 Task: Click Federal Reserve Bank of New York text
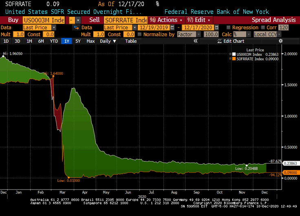click(x=217, y=12)
